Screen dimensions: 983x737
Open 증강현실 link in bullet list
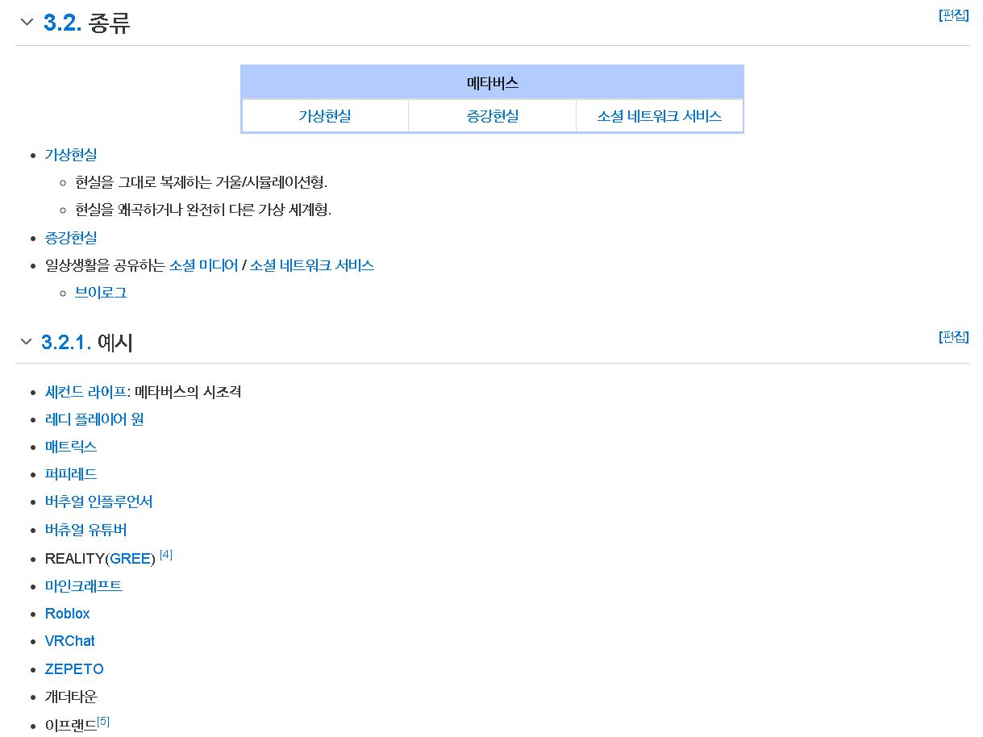coord(71,238)
